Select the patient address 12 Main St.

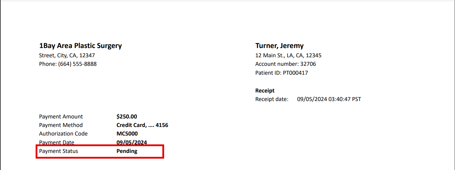coord(288,55)
